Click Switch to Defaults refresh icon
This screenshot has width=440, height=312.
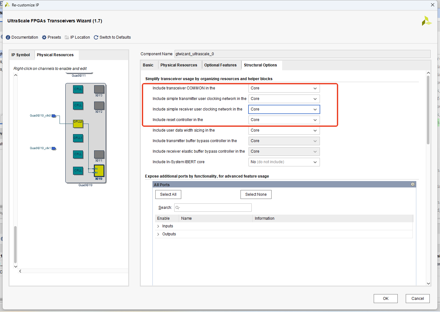[96, 37]
